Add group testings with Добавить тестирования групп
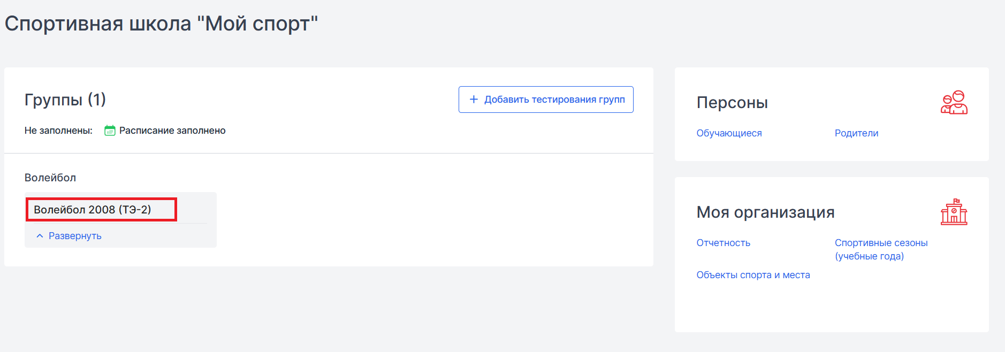 point(546,100)
